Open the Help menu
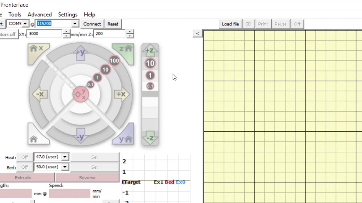 point(89,15)
